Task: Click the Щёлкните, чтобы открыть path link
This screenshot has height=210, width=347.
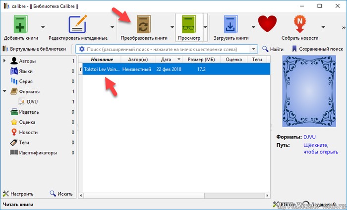Action: 321,148
